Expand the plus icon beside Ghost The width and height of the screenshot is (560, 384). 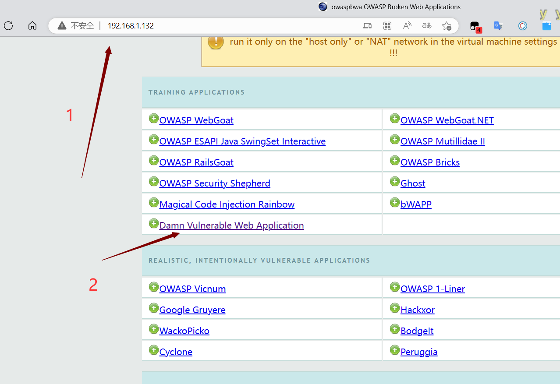[x=394, y=181]
